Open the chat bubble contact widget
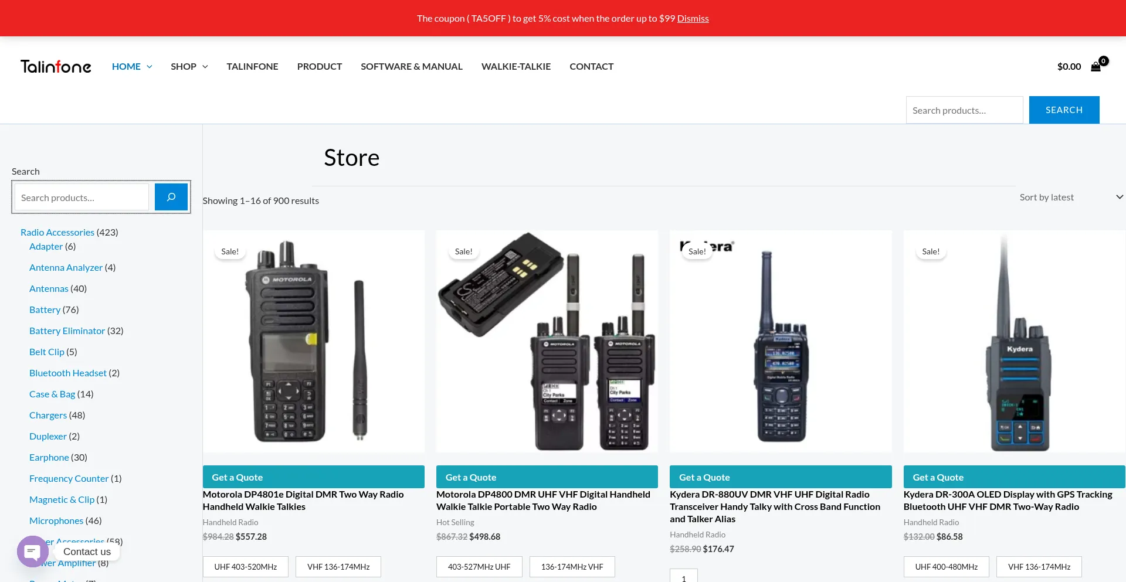 (33, 552)
